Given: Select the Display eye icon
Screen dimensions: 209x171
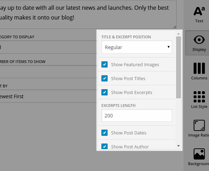Looking at the screenshot, I should pos(199,40).
